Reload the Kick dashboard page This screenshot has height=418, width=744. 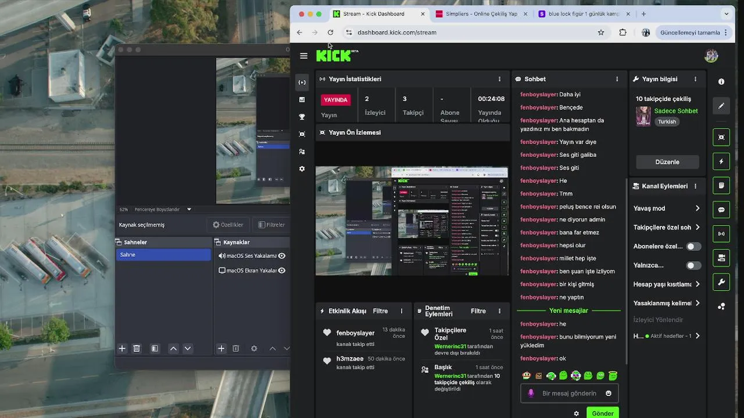[x=330, y=33]
